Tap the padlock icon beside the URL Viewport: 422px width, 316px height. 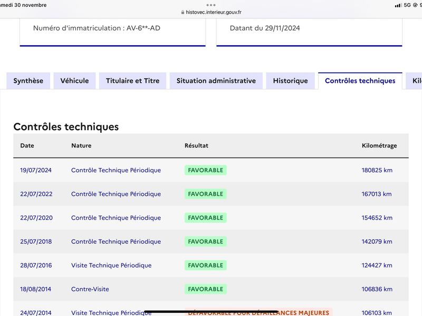click(183, 12)
